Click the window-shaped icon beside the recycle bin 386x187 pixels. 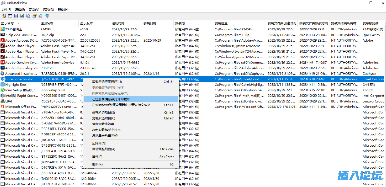pyautogui.click(x=10, y=16)
